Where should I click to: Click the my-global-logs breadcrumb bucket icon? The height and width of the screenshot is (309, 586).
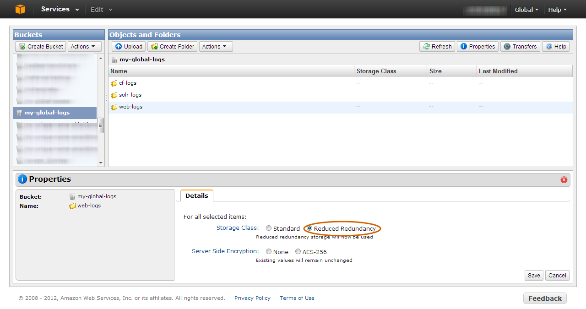[x=114, y=60]
